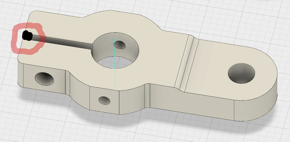
Task: Pick the small hole on the front middle side face
Action: tap(104, 100)
